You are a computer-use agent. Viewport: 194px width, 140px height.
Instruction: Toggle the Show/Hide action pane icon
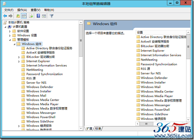click(44, 16)
